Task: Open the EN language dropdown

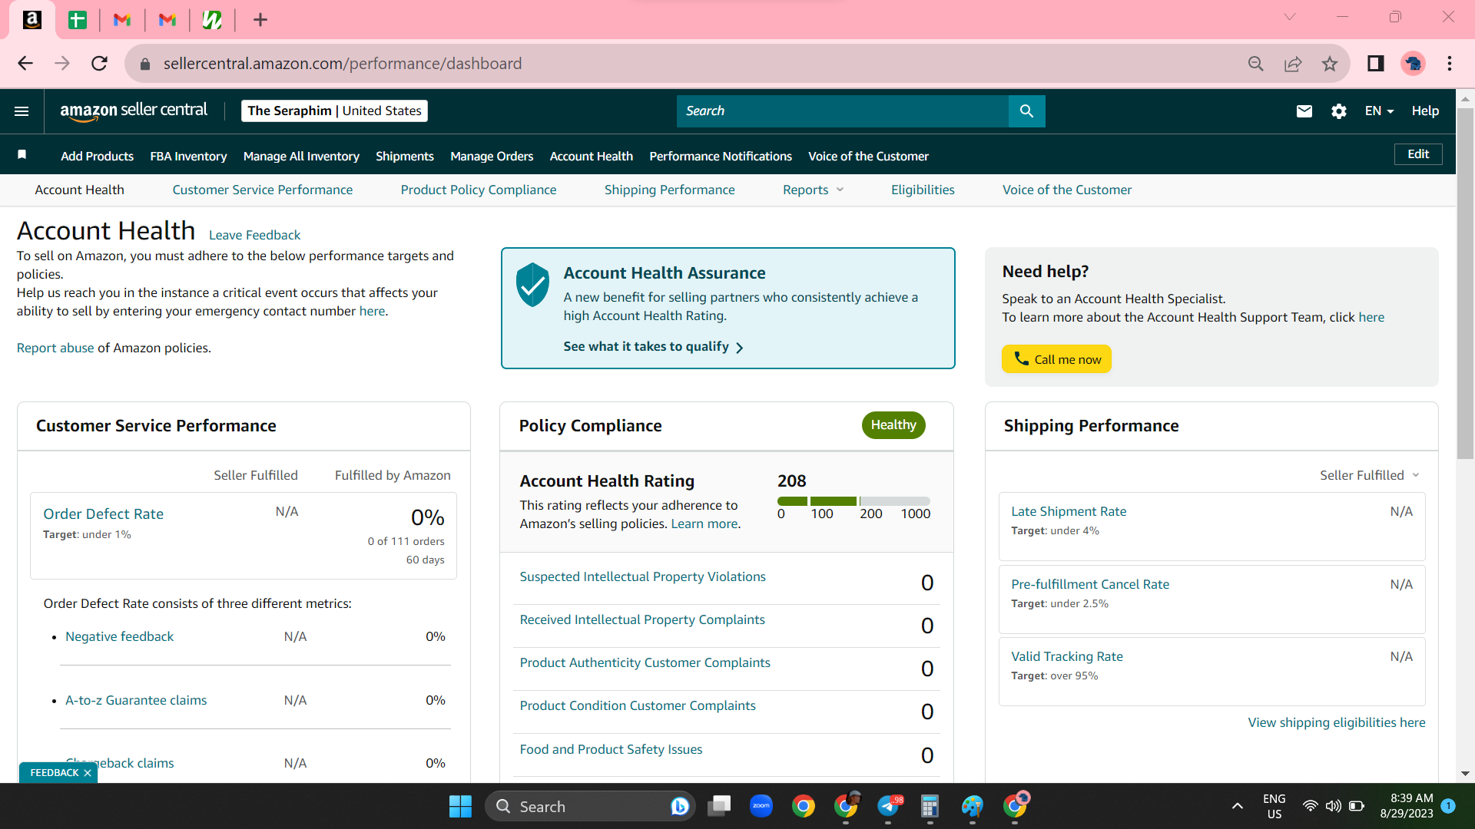Action: pos(1379,111)
